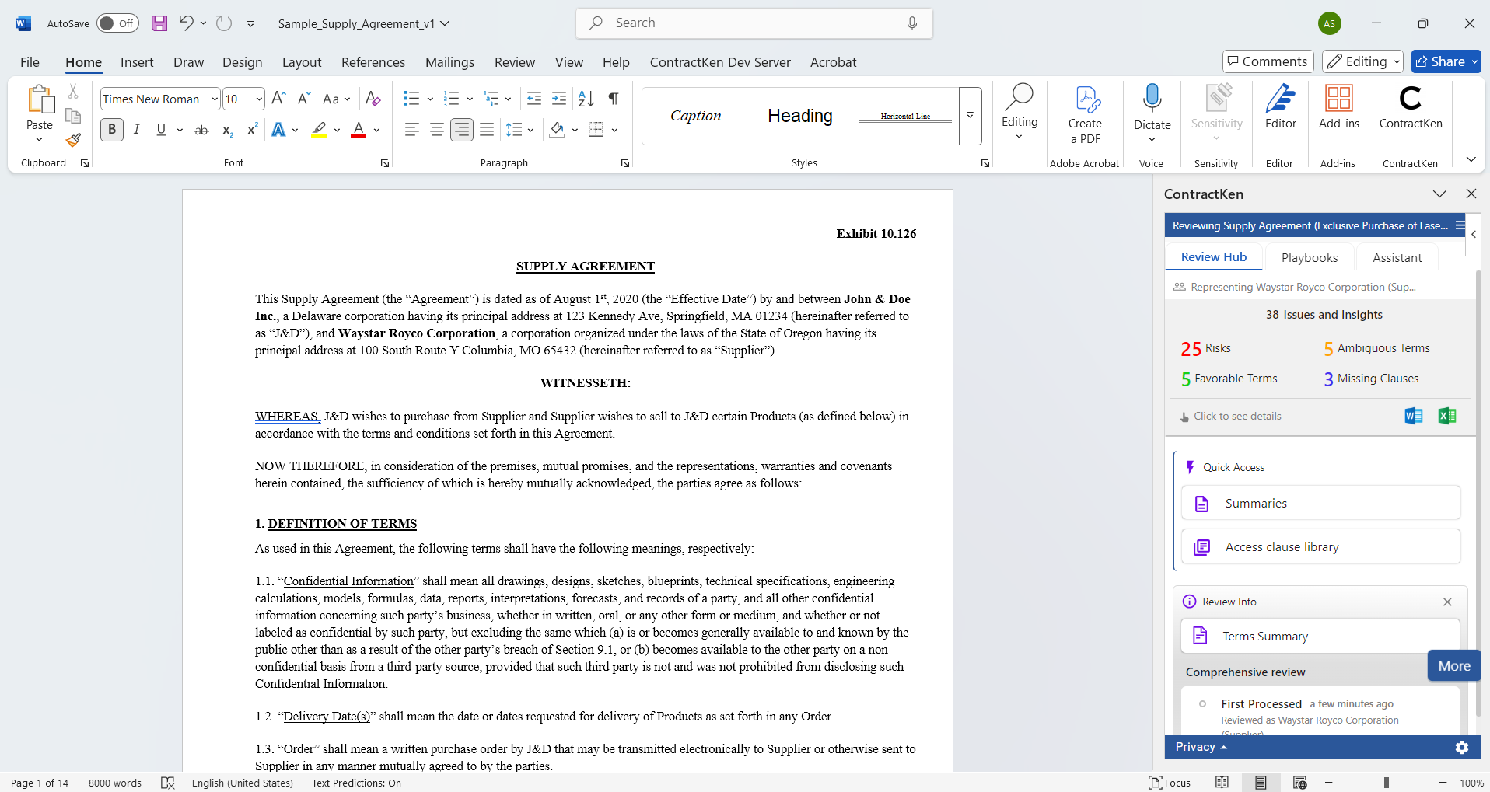Image resolution: width=1490 pixels, height=792 pixels.
Task: Open the Add-ins gallery
Action: point(1339,107)
